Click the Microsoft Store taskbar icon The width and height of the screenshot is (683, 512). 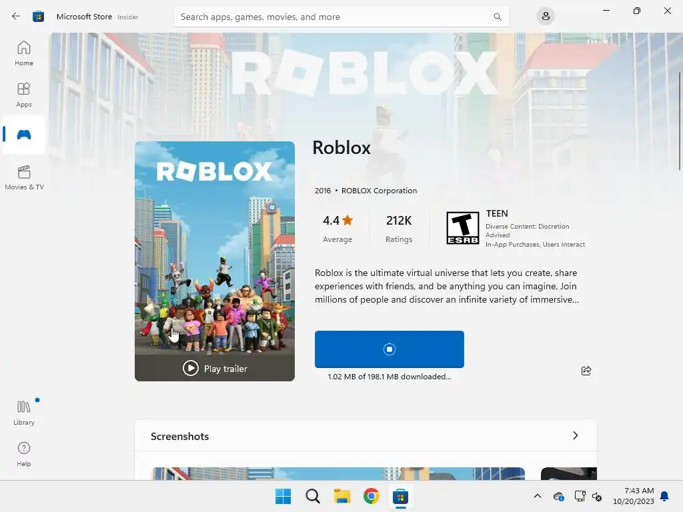[x=400, y=496]
